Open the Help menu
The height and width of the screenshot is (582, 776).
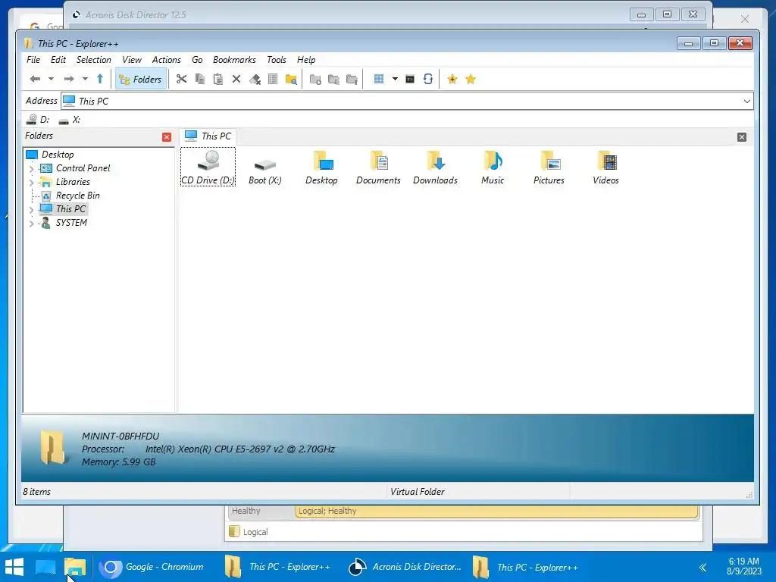pos(306,60)
